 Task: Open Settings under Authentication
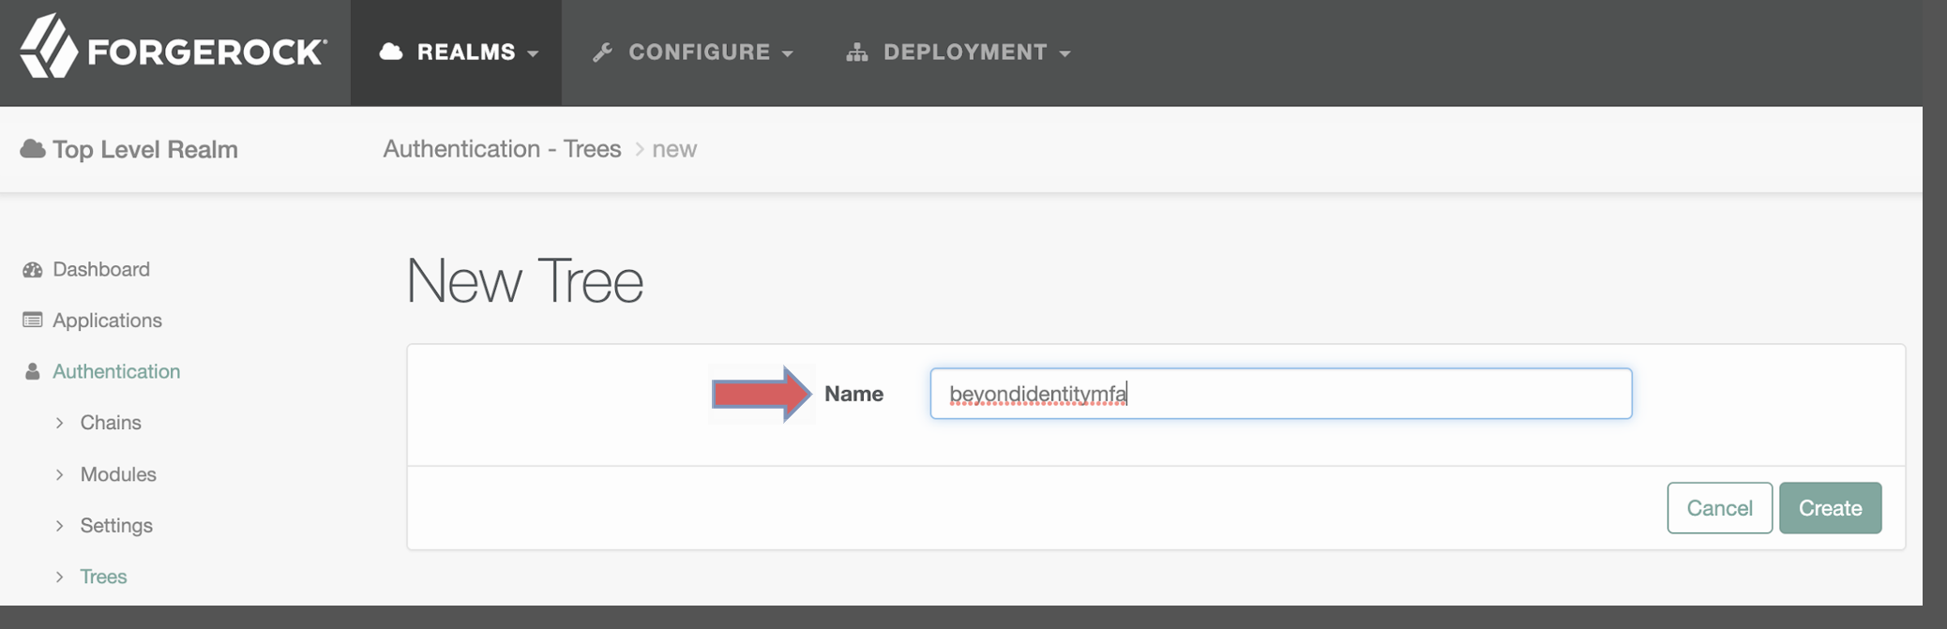pos(116,526)
